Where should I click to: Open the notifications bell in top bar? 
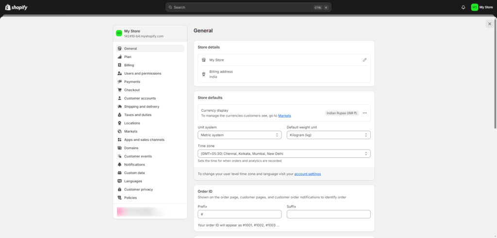[463, 7]
